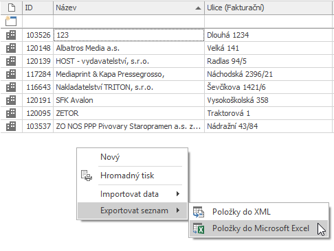Select company icon for Nakladatelství TRITON row
334x251 pixels.
pyautogui.click(x=11, y=87)
